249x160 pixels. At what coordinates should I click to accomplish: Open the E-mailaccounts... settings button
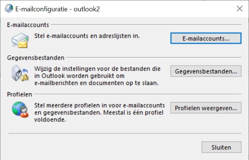click(x=206, y=38)
